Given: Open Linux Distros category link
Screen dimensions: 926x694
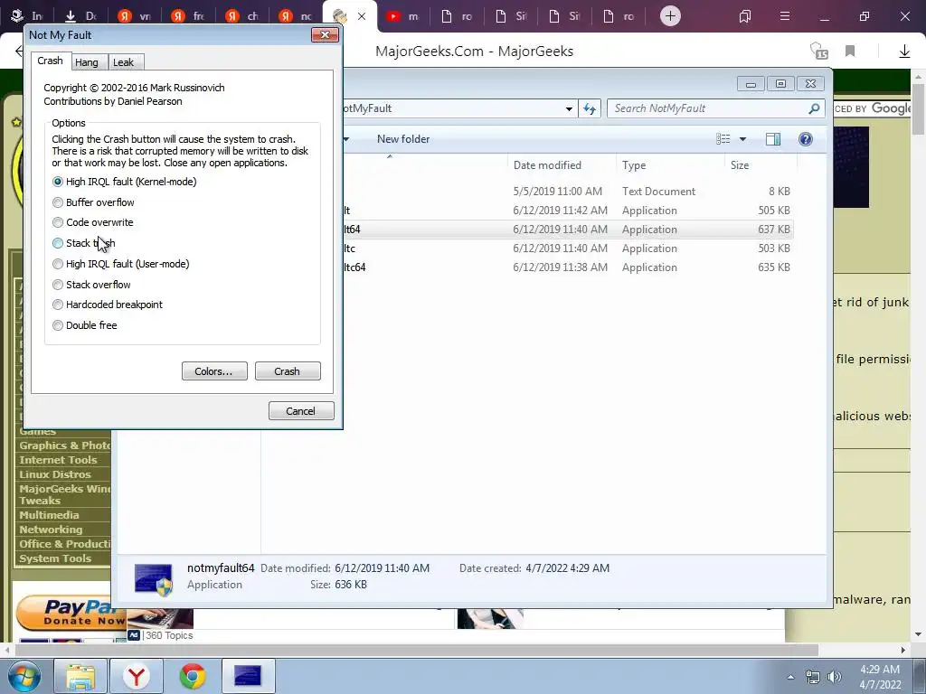Looking at the screenshot, I should click(55, 474).
